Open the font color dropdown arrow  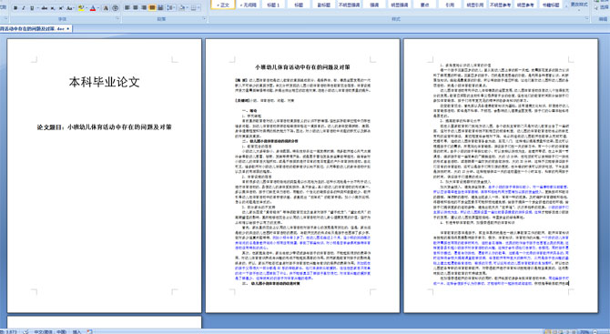click(98, 8)
